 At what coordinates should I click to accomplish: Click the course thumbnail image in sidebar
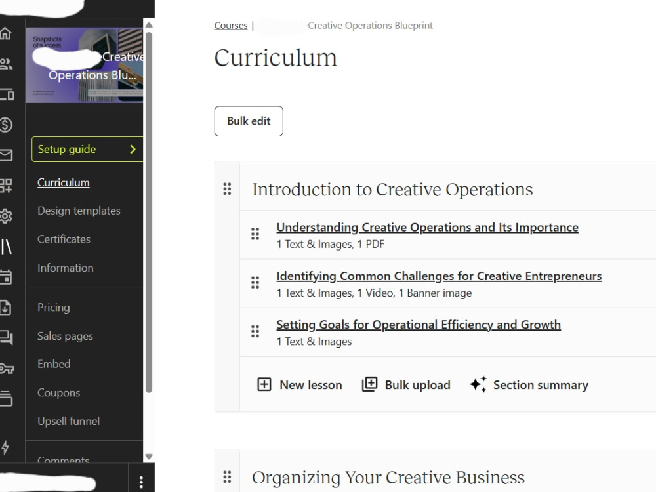[x=84, y=65]
